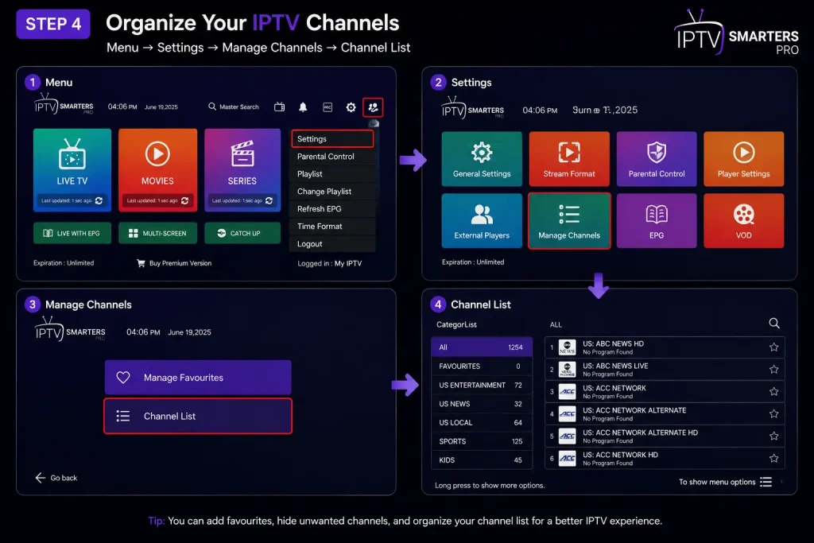Click Buy Premium Version link
This screenshot has width=814, height=543.
tap(174, 263)
